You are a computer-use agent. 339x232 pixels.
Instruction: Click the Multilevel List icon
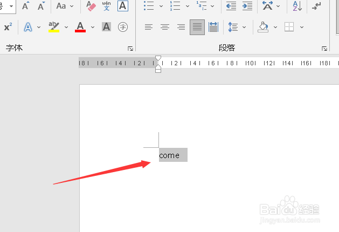(x=202, y=6)
